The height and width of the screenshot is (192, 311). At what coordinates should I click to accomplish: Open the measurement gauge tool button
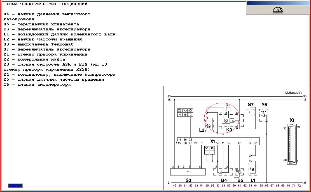tap(278, 10)
